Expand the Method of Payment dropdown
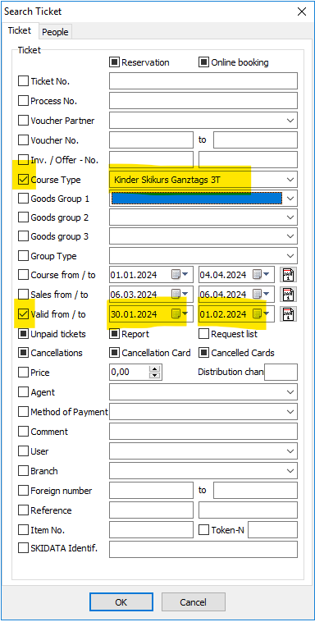The image size is (315, 622). coord(290,412)
